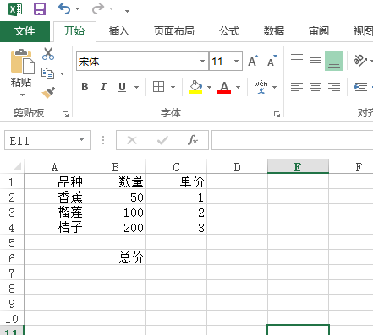Confirm entry with checkmark icon

[x=162, y=140]
